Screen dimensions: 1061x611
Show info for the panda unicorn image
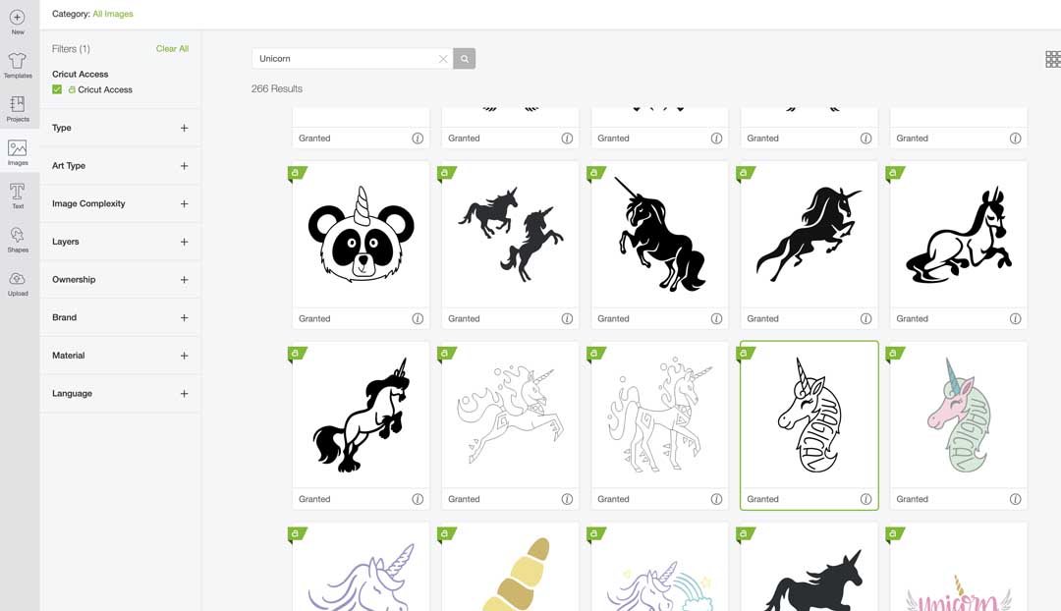[418, 318]
